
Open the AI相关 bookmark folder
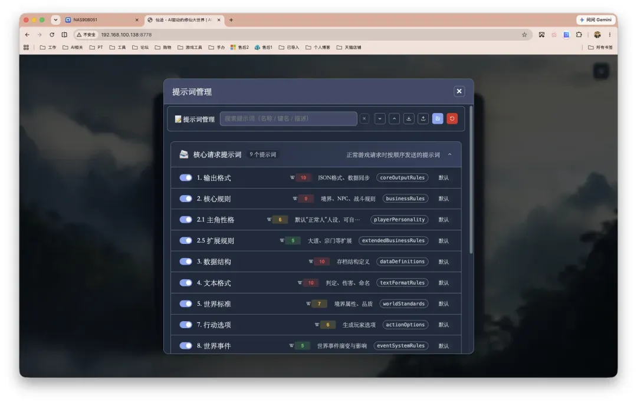(x=73, y=48)
